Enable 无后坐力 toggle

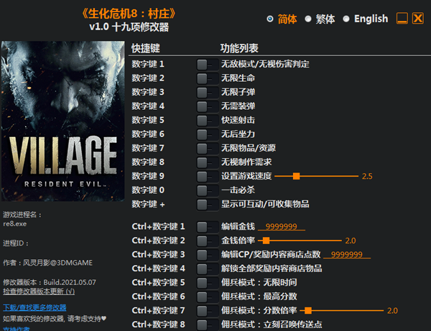click(207, 134)
